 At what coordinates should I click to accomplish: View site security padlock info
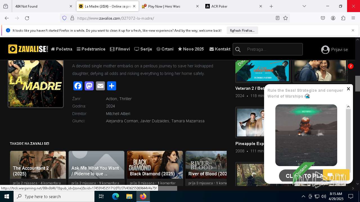click(x=72, y=18)
